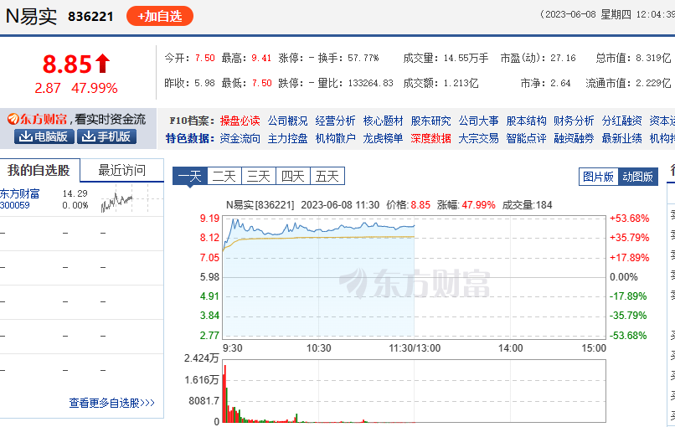
Task: Click the 手机版 download button
Action: pos(106,136)
